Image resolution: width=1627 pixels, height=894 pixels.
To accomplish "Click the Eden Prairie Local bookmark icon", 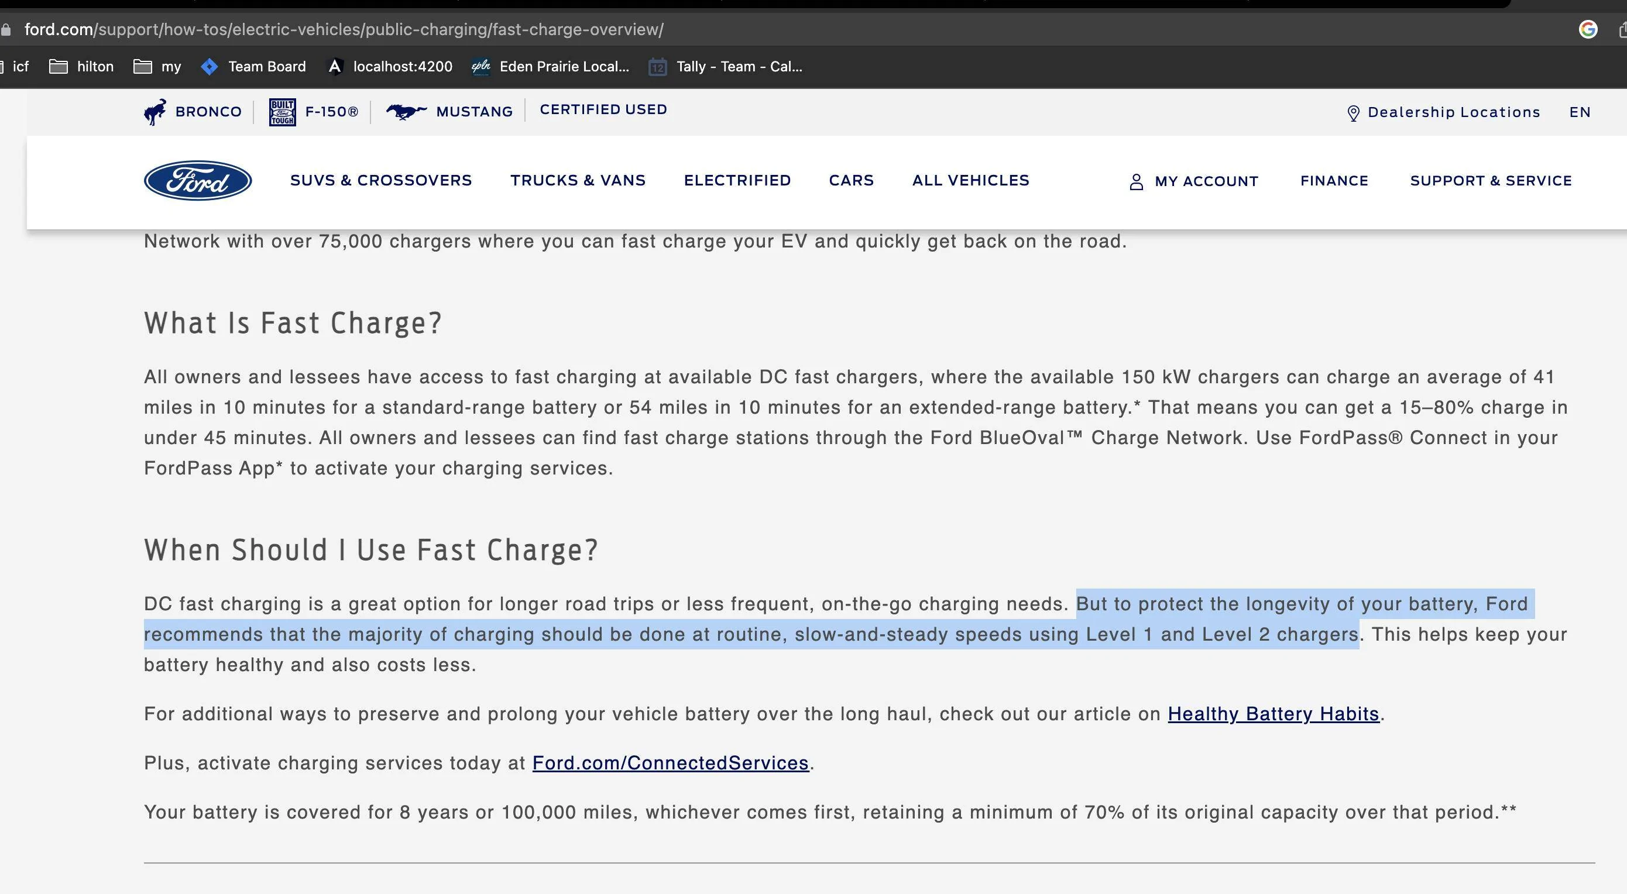I will pos(481,66).
